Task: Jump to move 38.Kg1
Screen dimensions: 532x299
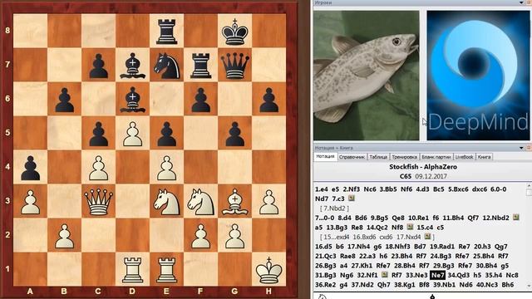Action: (405, 284)
